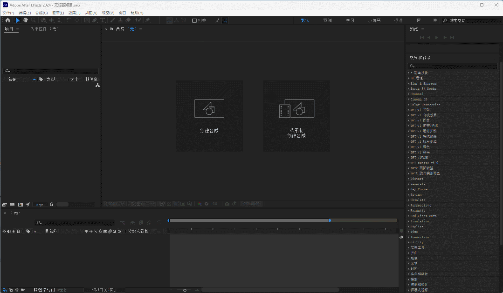This screenshot has width=503, height=293.
Task: Click the highlighted snapping icon in toolbar
Action: tap(225, 20)
